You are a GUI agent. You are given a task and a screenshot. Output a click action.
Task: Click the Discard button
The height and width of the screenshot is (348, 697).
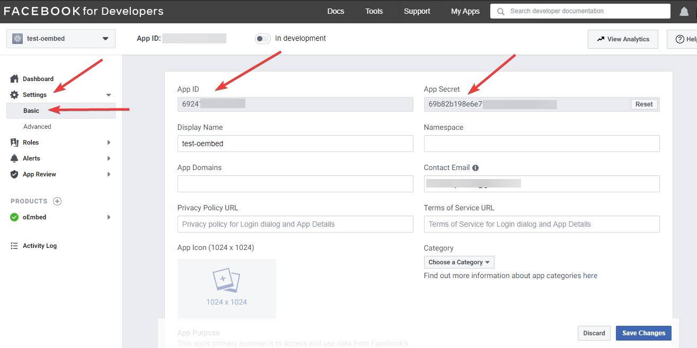click(594, 333)
